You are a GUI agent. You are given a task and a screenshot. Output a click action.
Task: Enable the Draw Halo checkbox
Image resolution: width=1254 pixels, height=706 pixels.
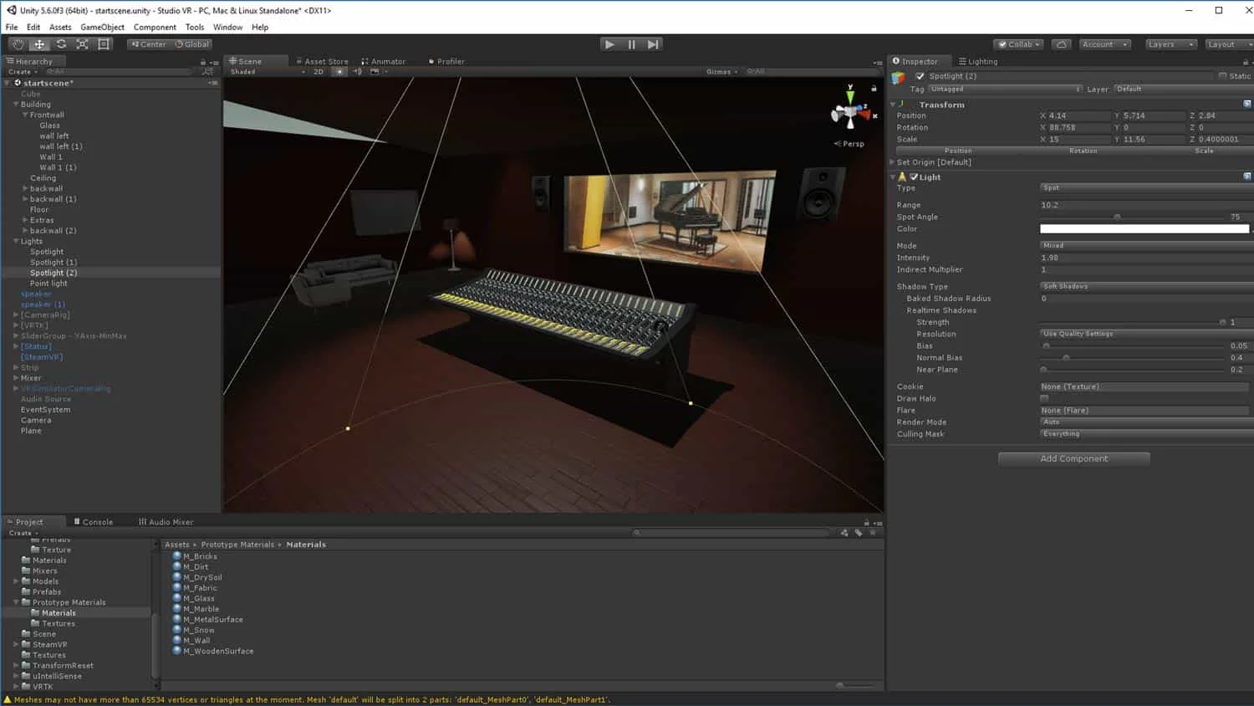(1044, 399)
